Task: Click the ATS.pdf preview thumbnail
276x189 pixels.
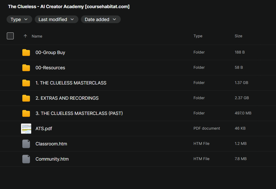Action: coord(26,129)
